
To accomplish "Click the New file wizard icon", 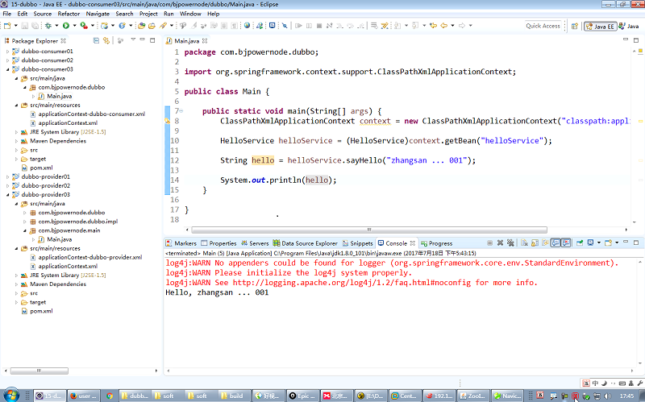I will point(7,26).
